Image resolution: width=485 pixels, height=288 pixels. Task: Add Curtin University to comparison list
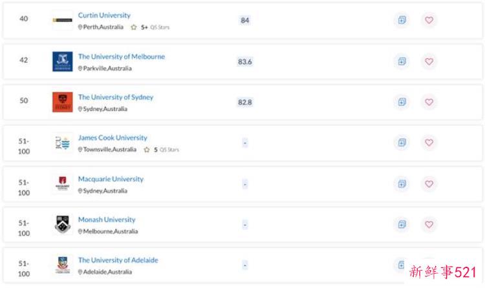pos(402,20)
